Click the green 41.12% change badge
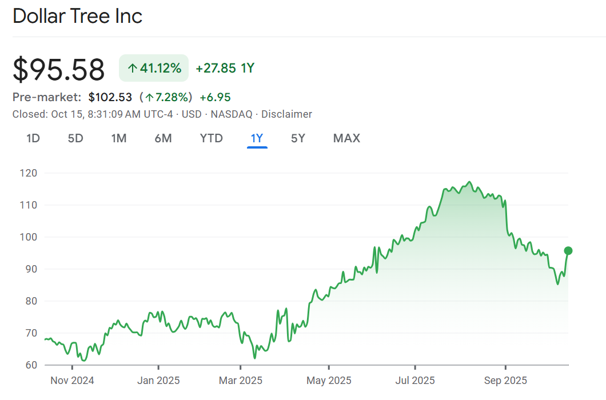 (153, 69)
